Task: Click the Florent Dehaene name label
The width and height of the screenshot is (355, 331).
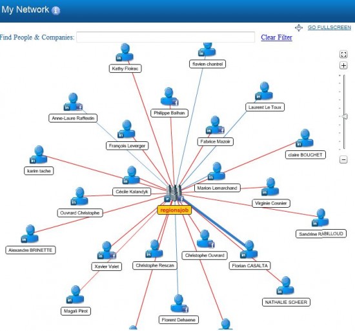Action: 179,320
